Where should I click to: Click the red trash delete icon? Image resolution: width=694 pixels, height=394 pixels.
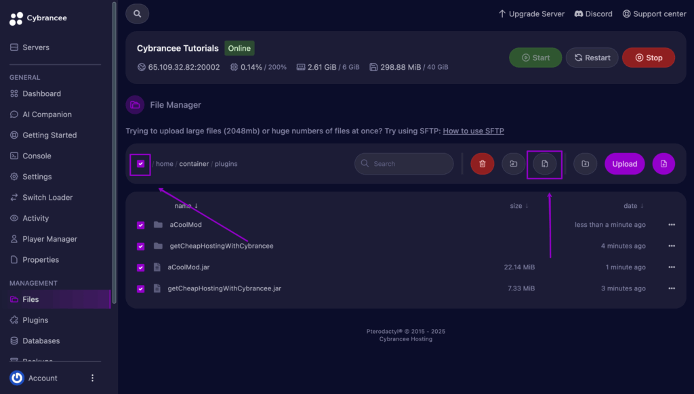pyautogui.click(x=482, y=164)
